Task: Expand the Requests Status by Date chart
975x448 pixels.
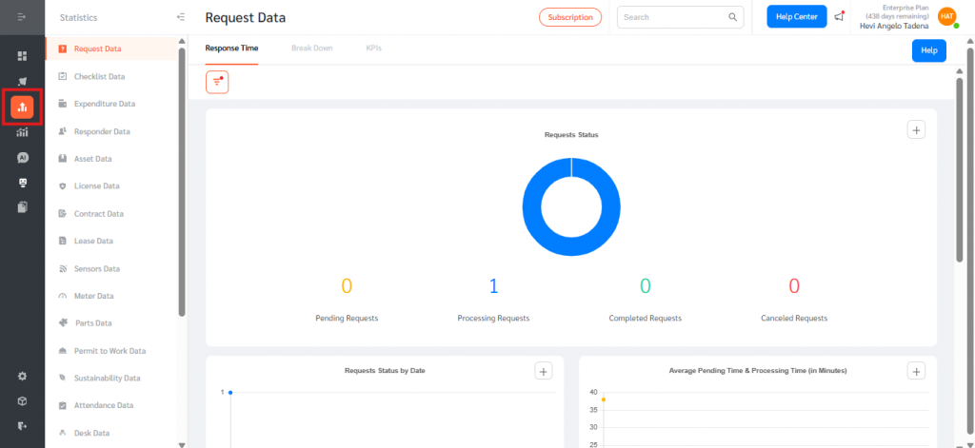Action: [543, 372]
